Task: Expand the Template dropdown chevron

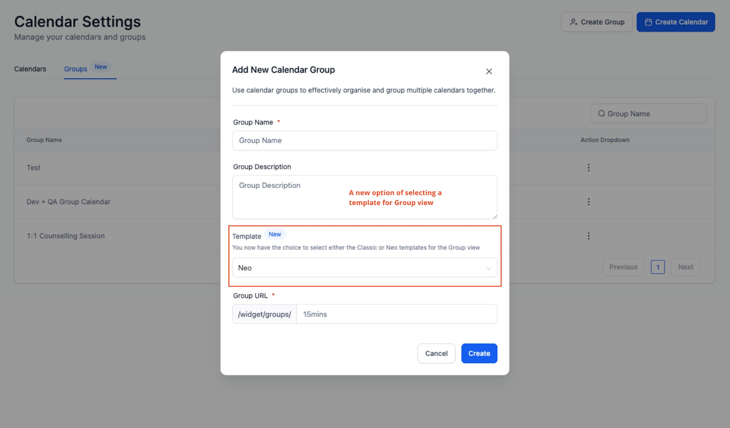Action: [488, 268]
